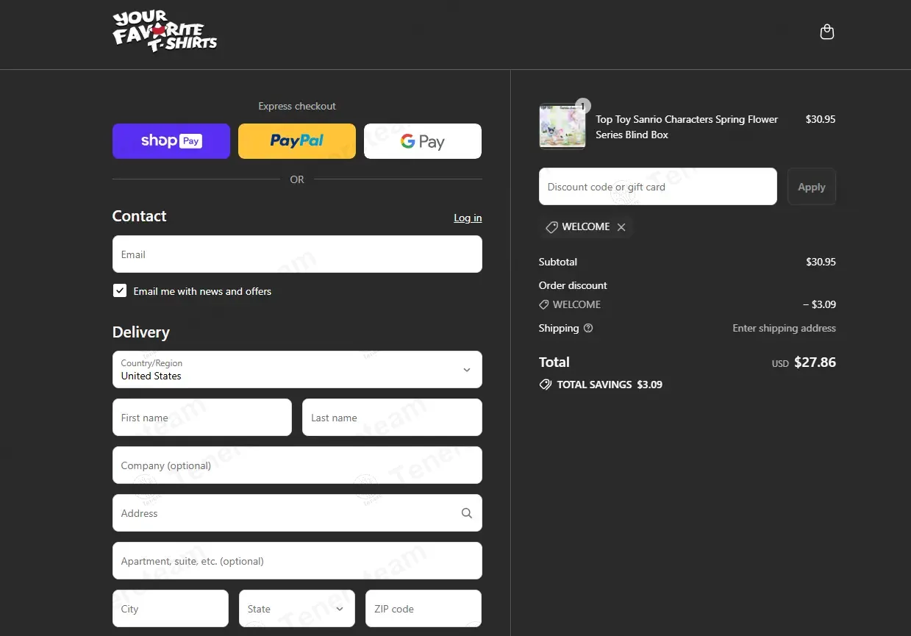The height and width of the screenshot is (636, 911).
Task: Expand the State dropdown
Action: pos(297,609)
